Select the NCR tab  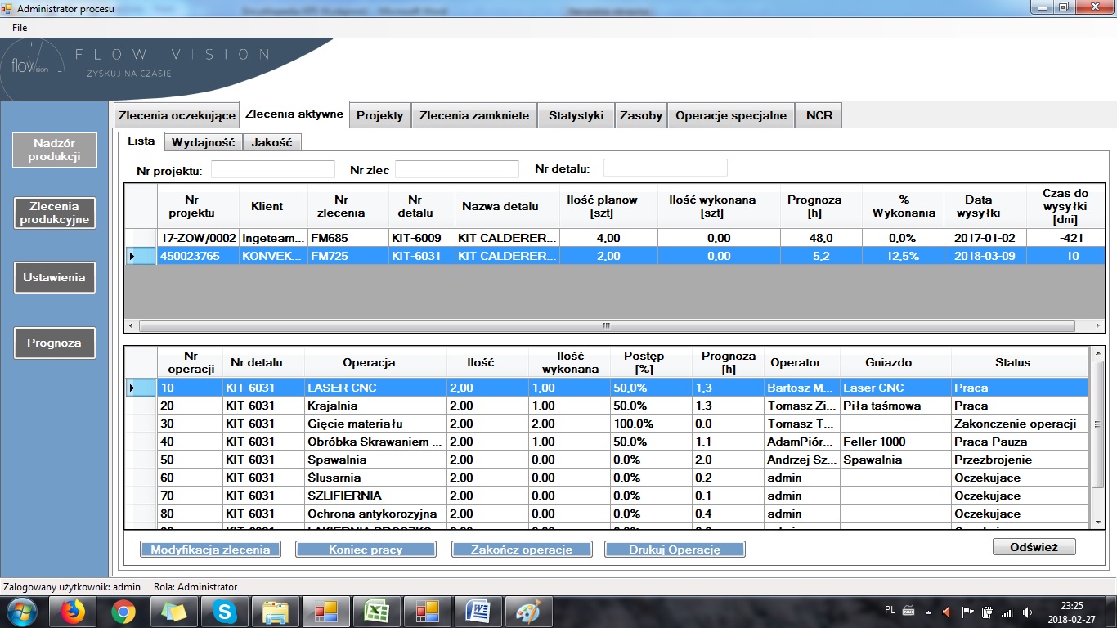click(x=819, y=115)
